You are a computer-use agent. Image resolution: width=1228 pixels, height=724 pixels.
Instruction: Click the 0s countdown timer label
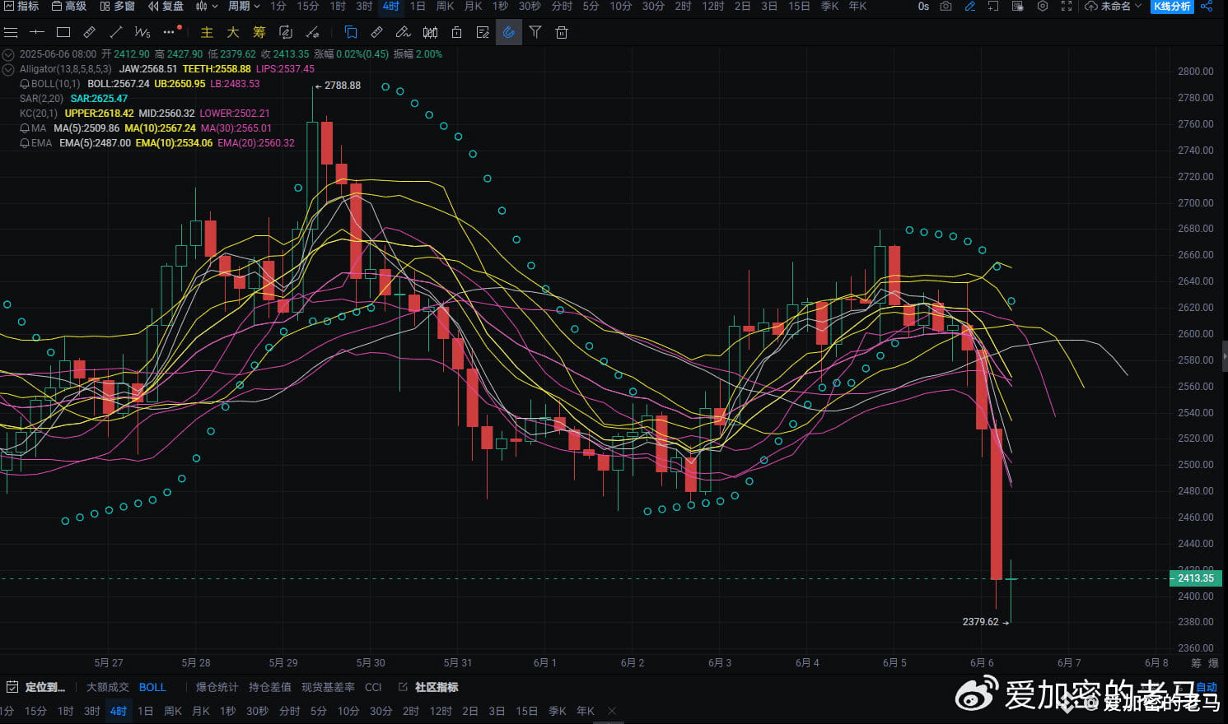pos(923,6)
